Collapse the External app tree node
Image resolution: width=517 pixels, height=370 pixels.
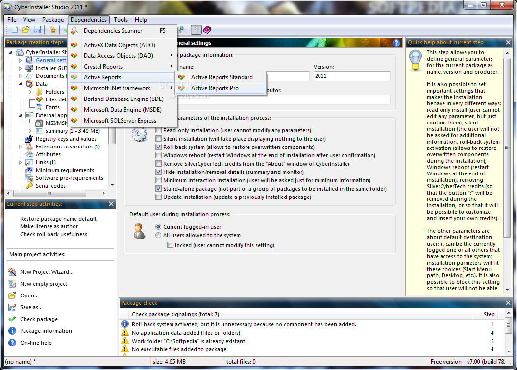coord(21,115)
